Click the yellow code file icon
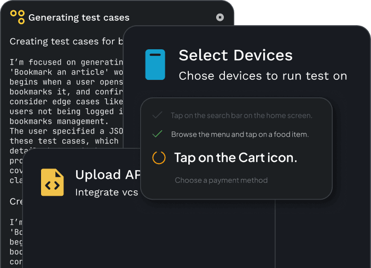 [53, 182]
